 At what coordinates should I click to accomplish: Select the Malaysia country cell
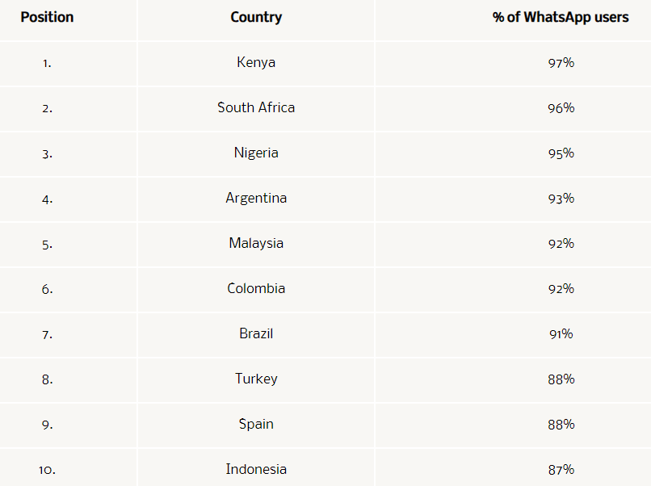coord(256,243)
